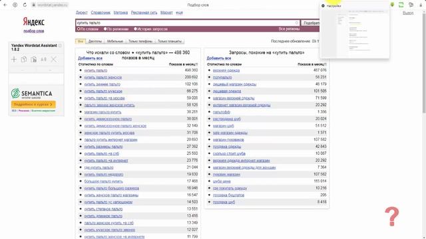The image size is (426, 239).
Task: Click the "Выход" logout link
Action: 408,13
